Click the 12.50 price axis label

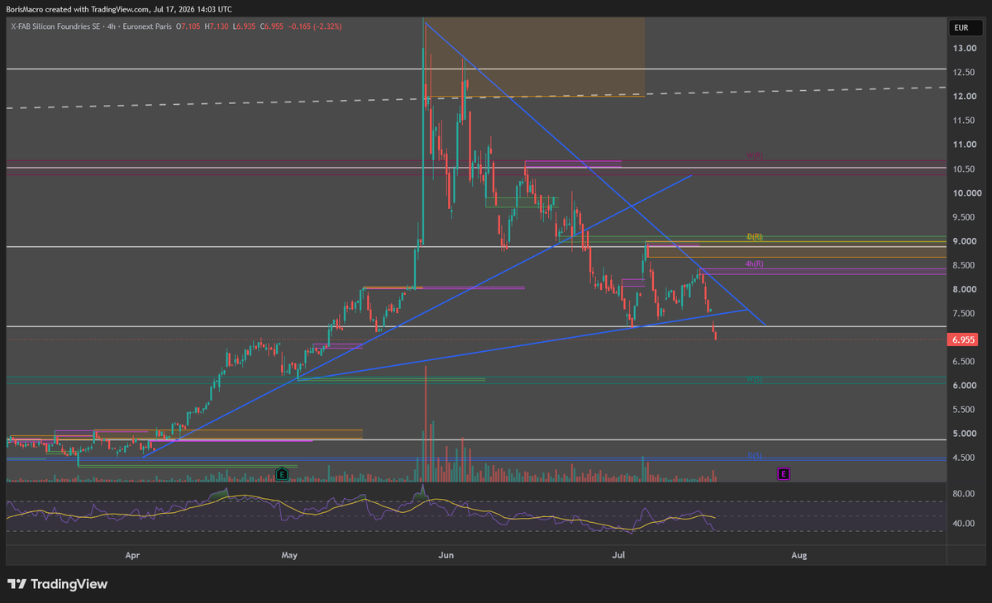(964, 73)
